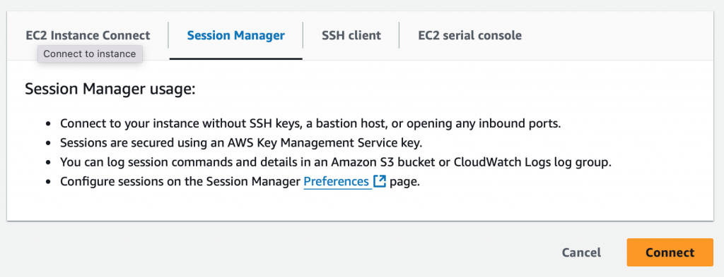The image size is (724, 277).
Task: Click the word 'page.' after the Preferences link
Action: point(404,181)
